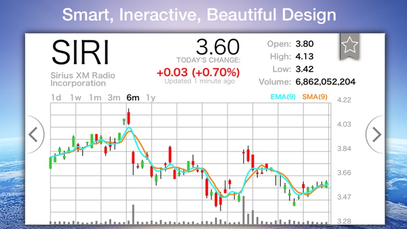This screenshot has width=407, height=229.
Task: Tap the 4.22 price axis label
Action: [x=344, y=100]
